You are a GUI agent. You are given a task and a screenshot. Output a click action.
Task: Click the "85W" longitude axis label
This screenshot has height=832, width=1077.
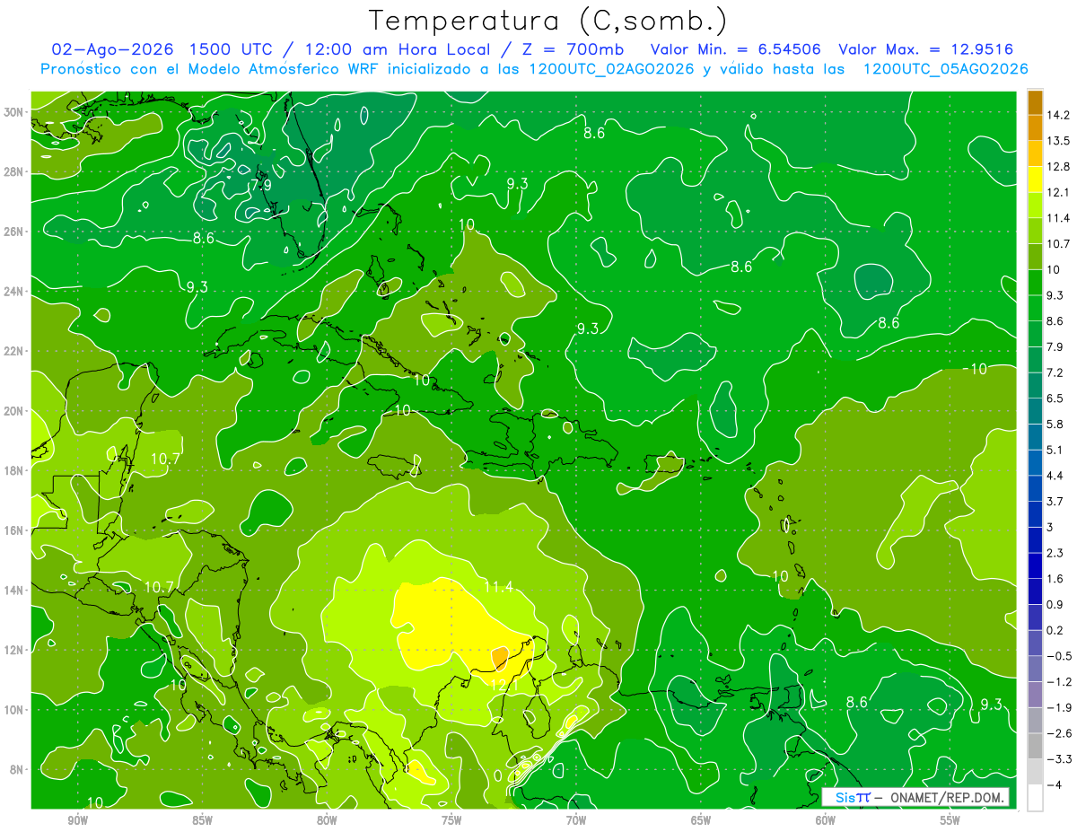click(202, 820)
